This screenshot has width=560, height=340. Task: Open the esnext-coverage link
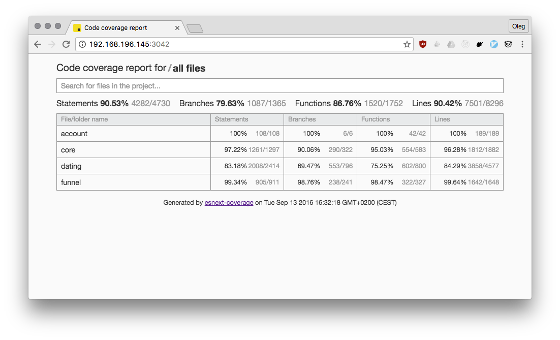(229, 202)
